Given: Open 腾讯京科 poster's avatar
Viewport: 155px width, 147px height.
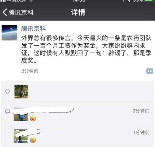Looking at the screenshot, I should tap(9, 33).
